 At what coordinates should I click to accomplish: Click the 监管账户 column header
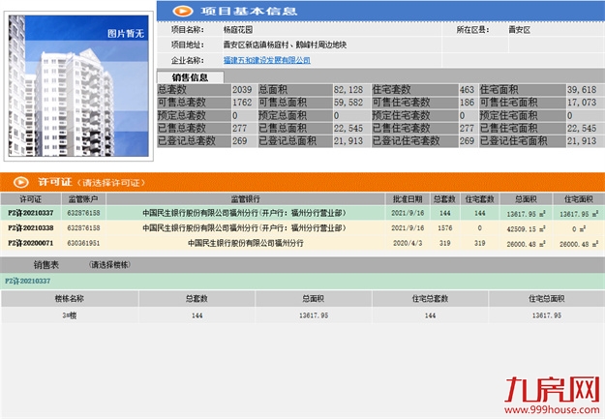point(83,199)
